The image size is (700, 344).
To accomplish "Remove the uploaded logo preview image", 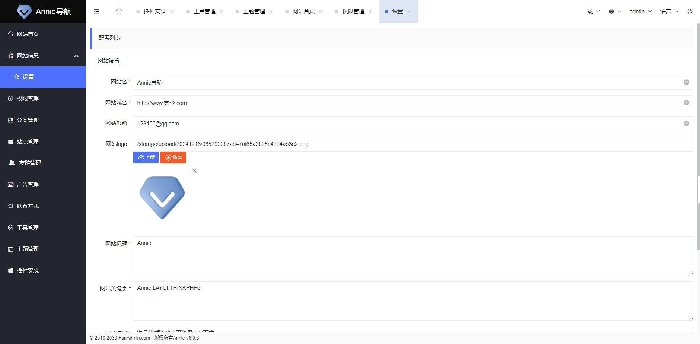I will pyautogui.click(x=195, y=171).
